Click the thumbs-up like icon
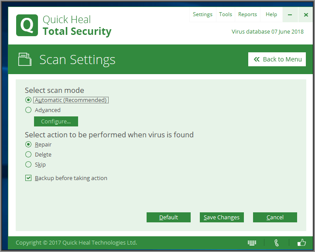This screenshot has width=315, height=252. pyautogui.click(x=301, y=243)
